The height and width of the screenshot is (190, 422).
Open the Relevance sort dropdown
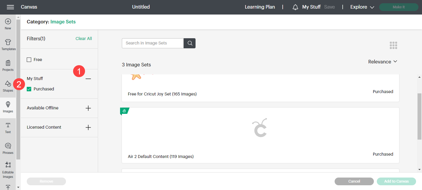[x=382, y=62]
